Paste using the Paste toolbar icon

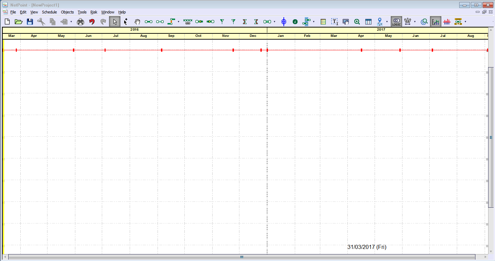point(64,22)
